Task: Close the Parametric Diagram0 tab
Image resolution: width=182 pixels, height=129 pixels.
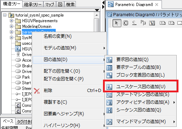Action: pyautogui.click(x=157, y=5)
